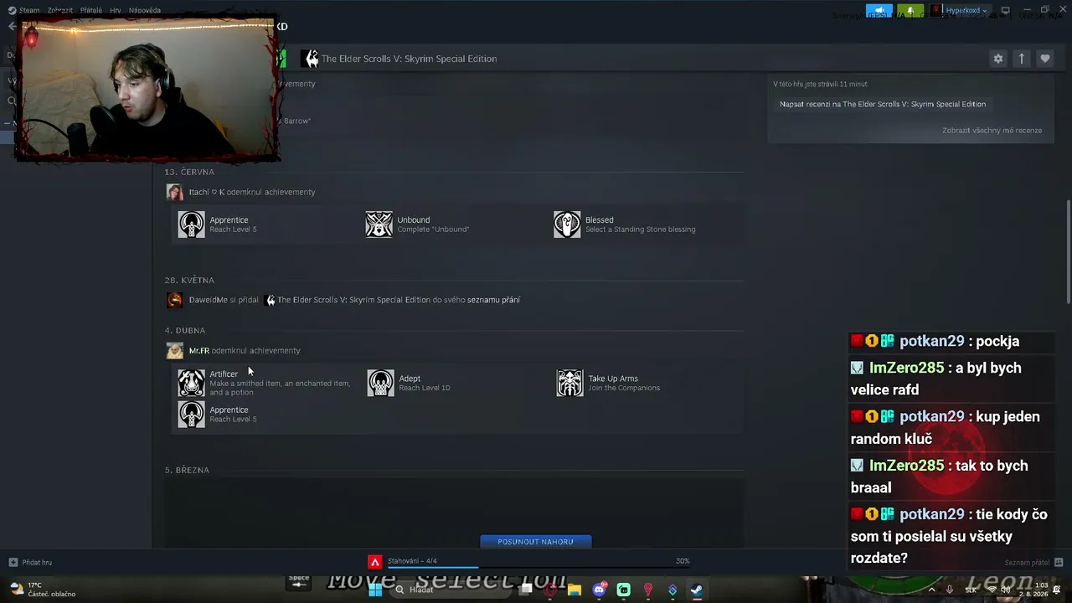
Task: Click The Elder Scrolls V: Skyrim Special Edition title
Action: [409, 59]
